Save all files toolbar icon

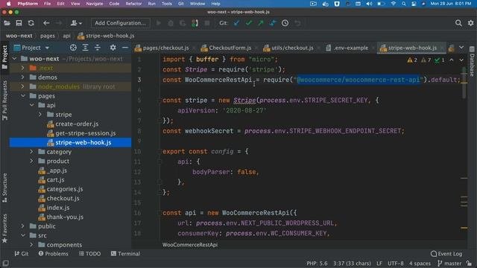tap(19, 23)
